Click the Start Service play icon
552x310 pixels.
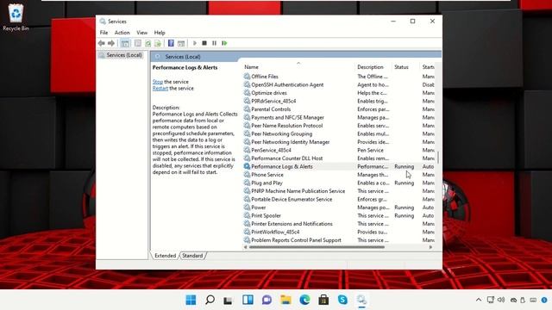coord(195,43)
